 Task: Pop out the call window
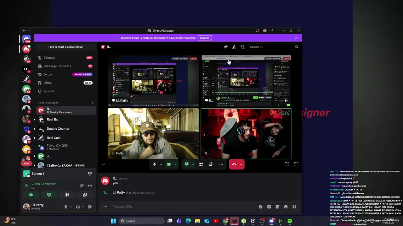[x=287, y=164]
